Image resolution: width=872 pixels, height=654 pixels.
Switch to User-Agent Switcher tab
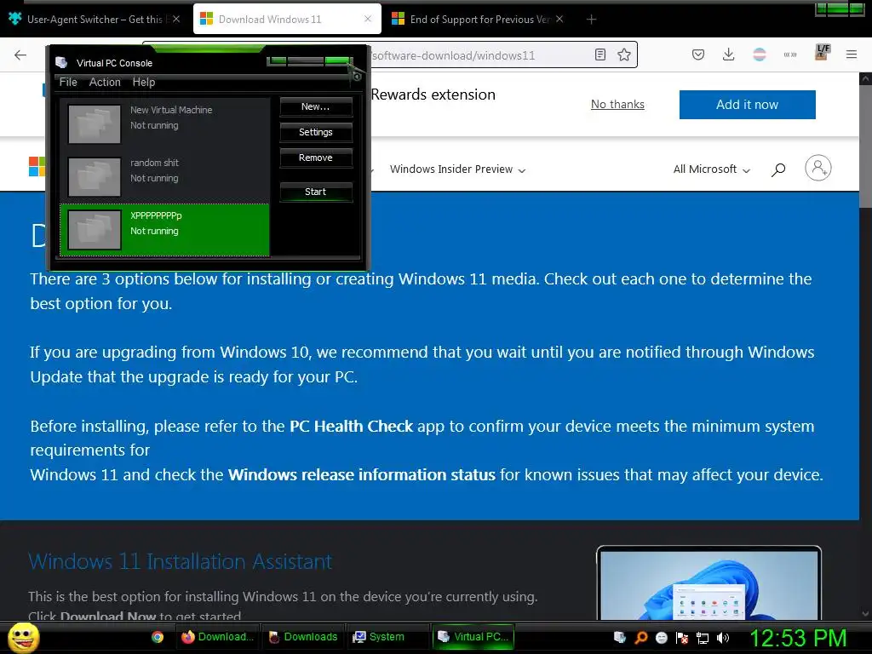[95, 20]
